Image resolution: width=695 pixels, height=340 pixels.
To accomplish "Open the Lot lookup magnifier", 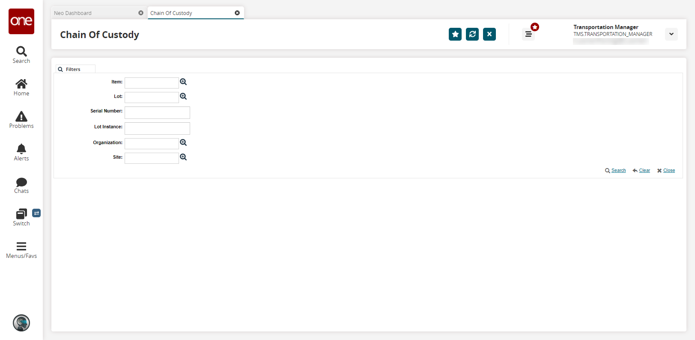I will pos(183,96).
